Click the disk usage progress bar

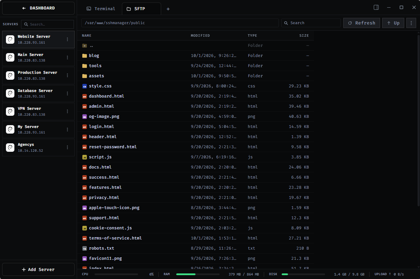tap(303, 274)
